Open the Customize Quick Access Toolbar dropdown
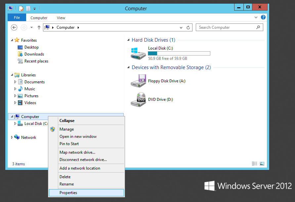 pos(34,9)
